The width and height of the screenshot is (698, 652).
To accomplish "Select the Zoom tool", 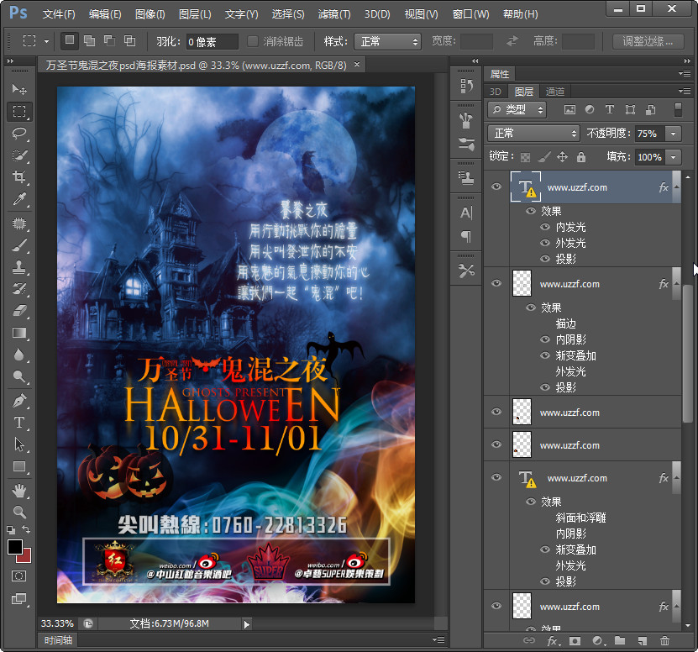I will (x=18, y=511).
